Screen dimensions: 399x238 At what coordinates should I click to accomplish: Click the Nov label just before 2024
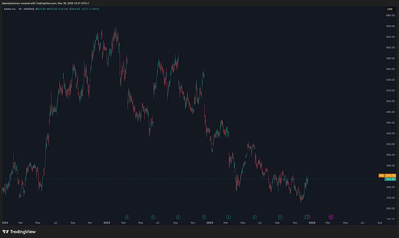tap(90, 223)
